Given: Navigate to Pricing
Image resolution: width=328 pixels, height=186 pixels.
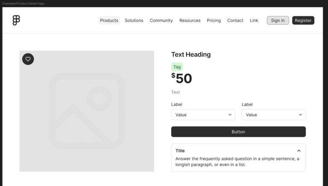Looking at the screenshot, I should point(214,20).
